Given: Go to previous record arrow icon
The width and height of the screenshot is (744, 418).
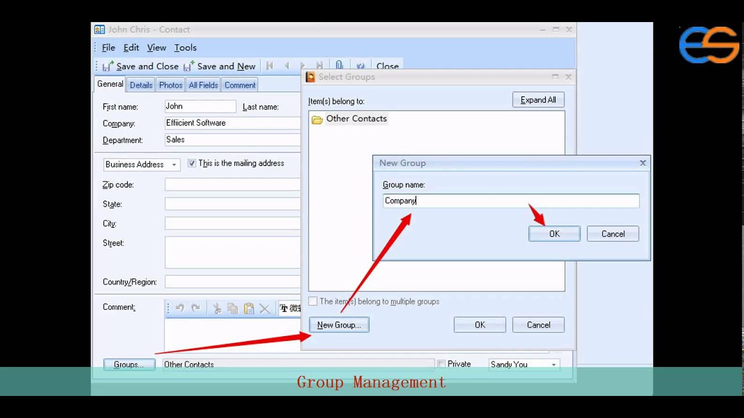Looking at the screenshot, I should (287, 66).
